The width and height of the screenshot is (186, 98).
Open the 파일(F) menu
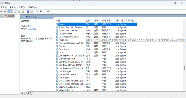point(4,7)
